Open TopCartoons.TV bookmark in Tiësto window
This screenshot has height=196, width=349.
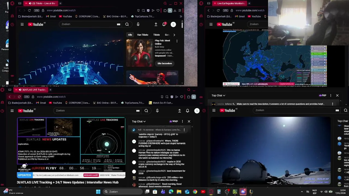coord(142,16)
